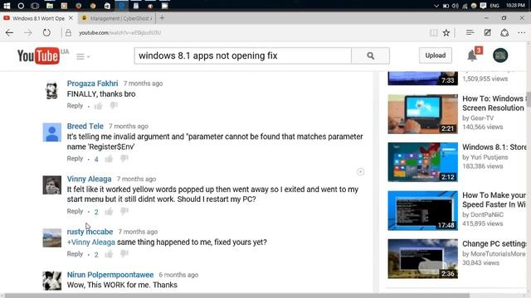Screen dimensions: 531x298
Task: Open 'Windows 8.1: Store' video title
Action: point(494,147)
